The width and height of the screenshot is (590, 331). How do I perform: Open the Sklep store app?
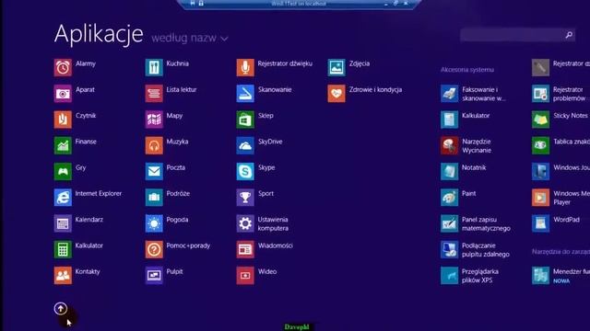(x=245, y=120)
